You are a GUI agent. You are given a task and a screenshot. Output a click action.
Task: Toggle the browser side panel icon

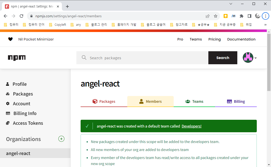tap(249, 16)
